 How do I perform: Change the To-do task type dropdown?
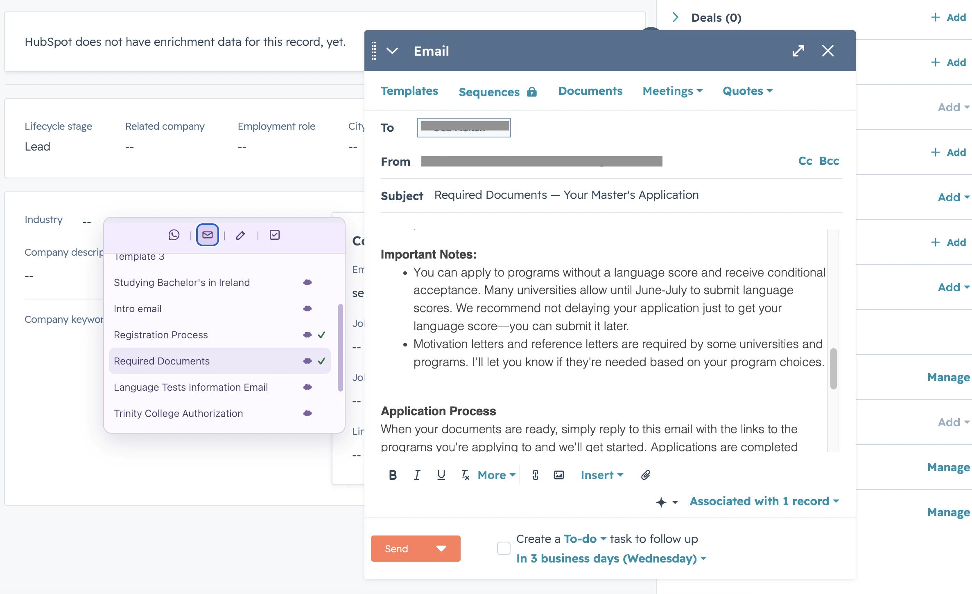coord(585,539)
